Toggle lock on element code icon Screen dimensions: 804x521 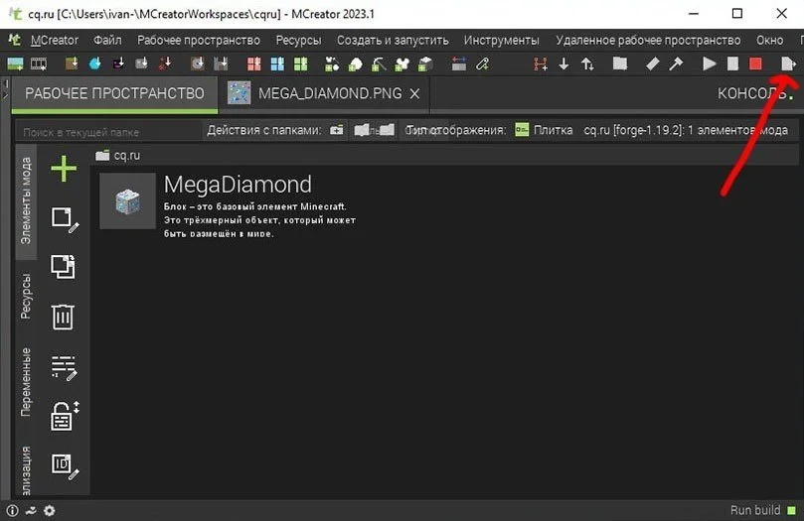tap(65, 415)
